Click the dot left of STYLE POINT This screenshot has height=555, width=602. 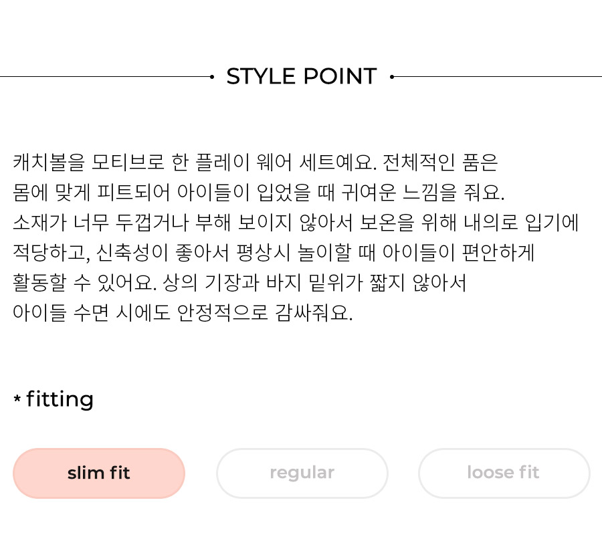[212, 77]
